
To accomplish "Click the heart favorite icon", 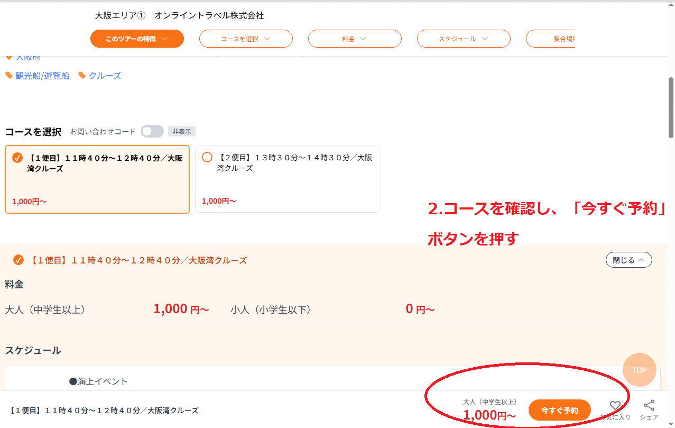I will tap(615, 406).
